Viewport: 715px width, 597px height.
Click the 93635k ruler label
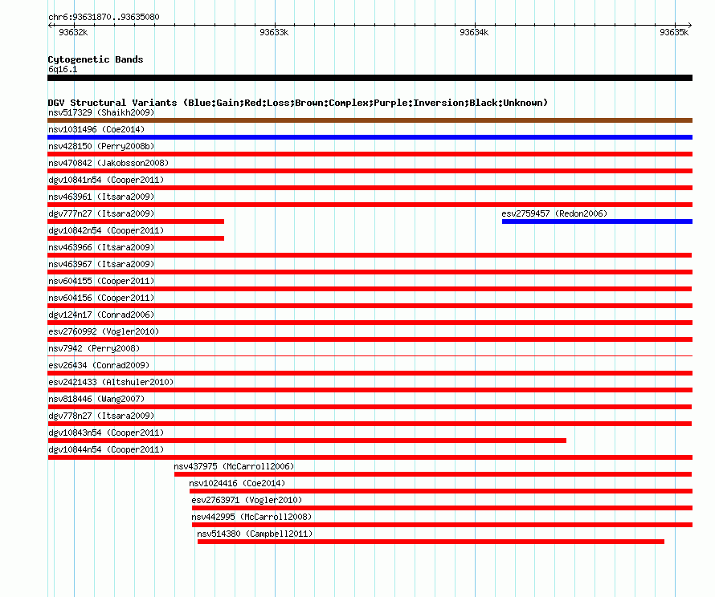pyautogui.click(x=674, y=32)
